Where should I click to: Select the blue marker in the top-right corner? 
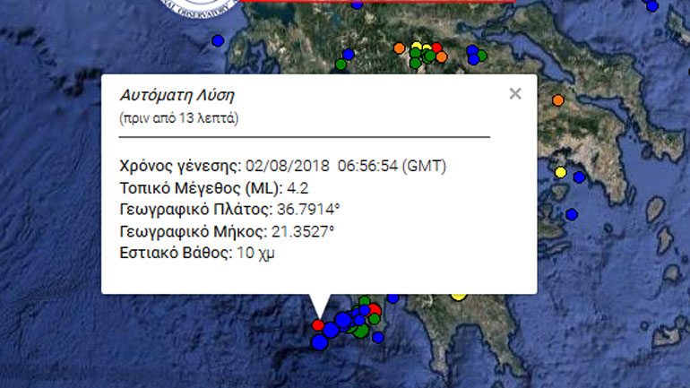tap(652, 6)
